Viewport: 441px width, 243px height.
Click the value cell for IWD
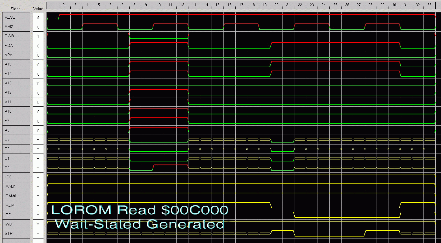tap(38, 224)
